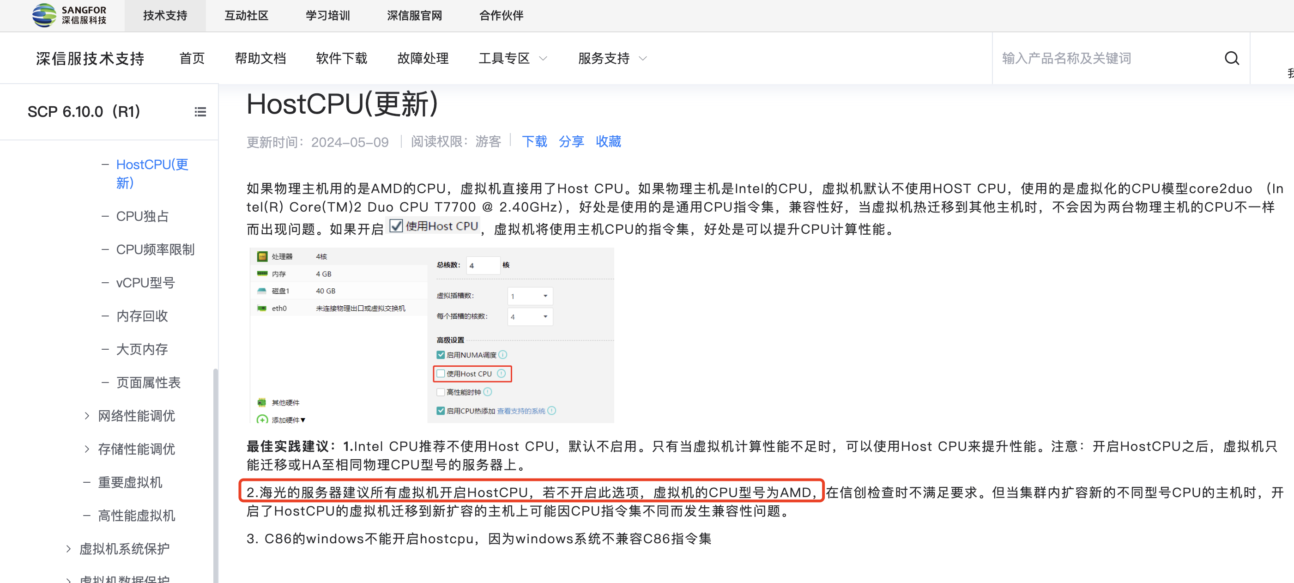Click the eth0 network card icon
Image resolution: width=1294 pixels, height=583 pixels.
(x=262, y=308)
